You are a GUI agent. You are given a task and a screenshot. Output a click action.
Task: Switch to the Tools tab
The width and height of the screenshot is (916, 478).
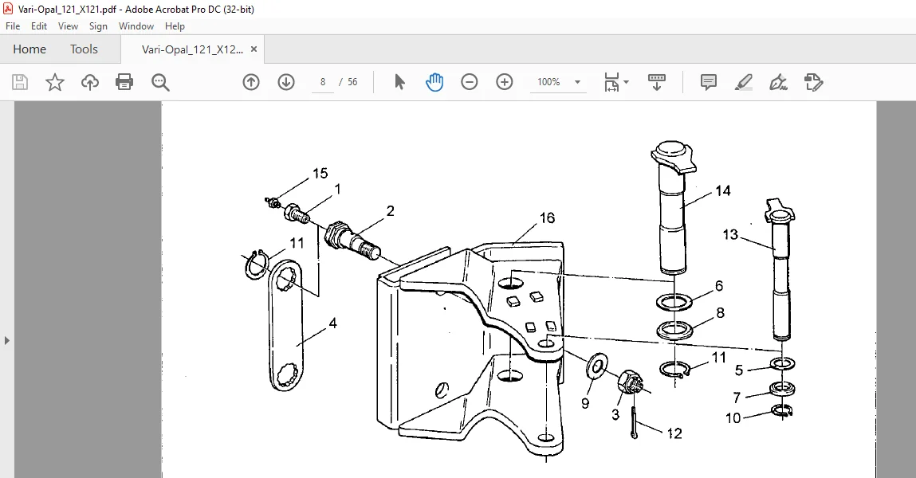click(x=85, y=49)
